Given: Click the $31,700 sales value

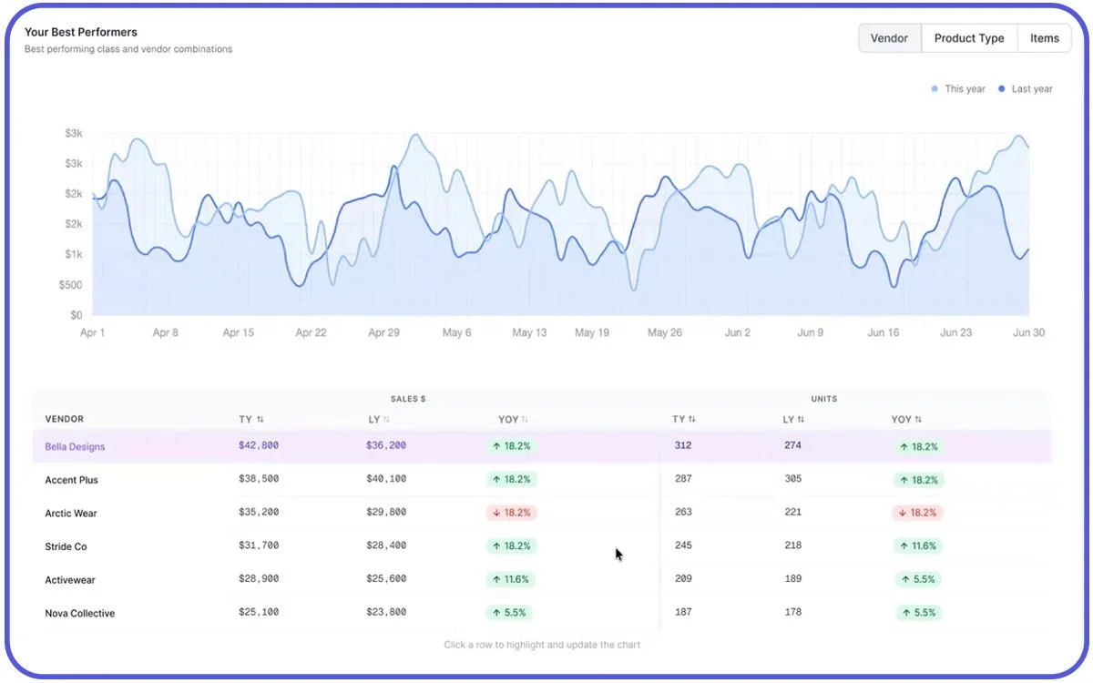Looking at the screenshot, I should 259,545.
